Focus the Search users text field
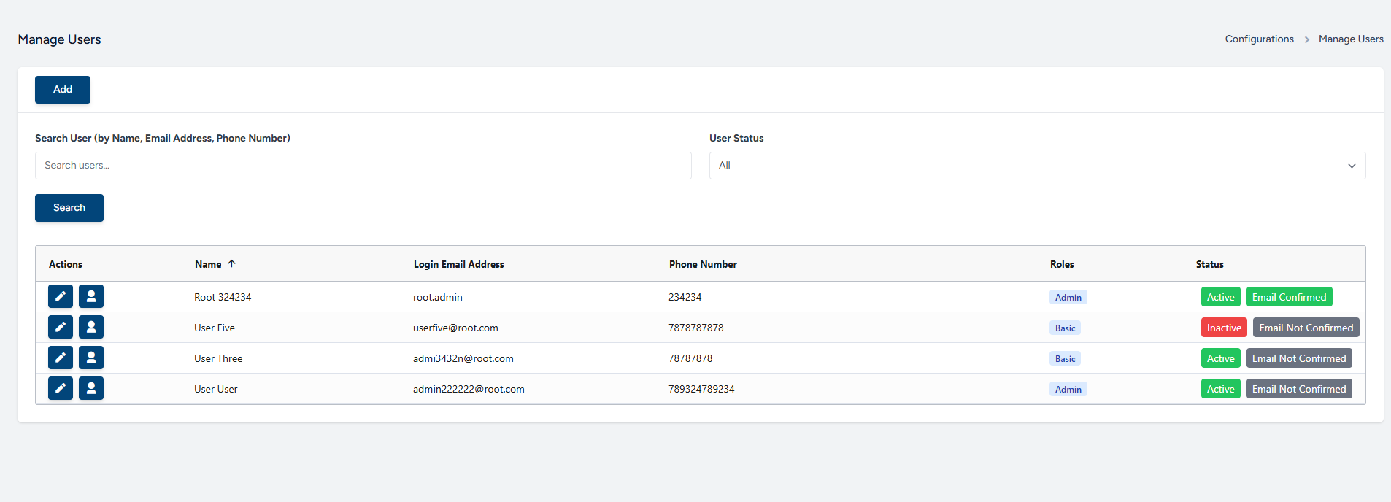Image resolution: width=1391 pixels, height=502 pixels. point(363,166)
